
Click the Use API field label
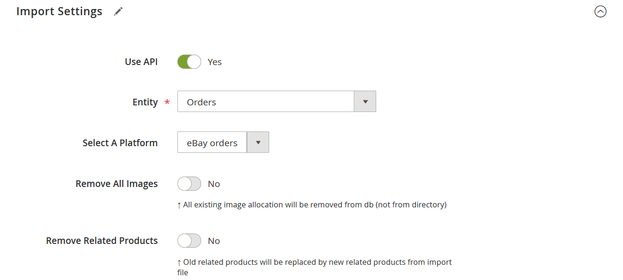[141, 61]
